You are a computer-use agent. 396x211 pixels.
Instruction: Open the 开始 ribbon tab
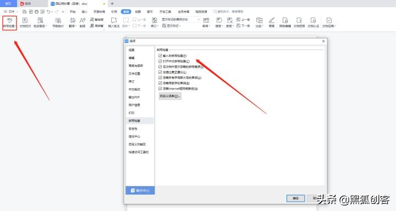[73, 12]
